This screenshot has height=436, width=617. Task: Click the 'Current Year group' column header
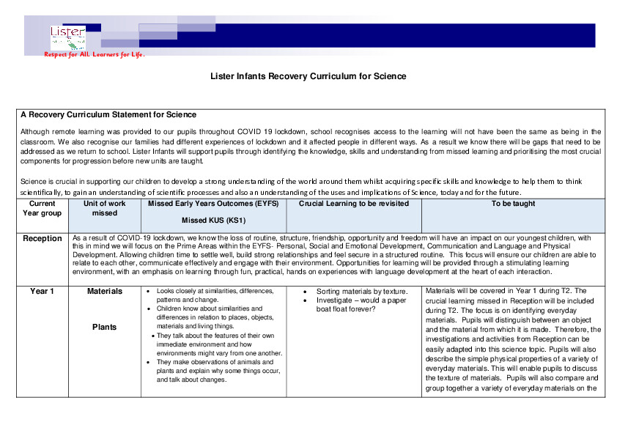[42, 209]
